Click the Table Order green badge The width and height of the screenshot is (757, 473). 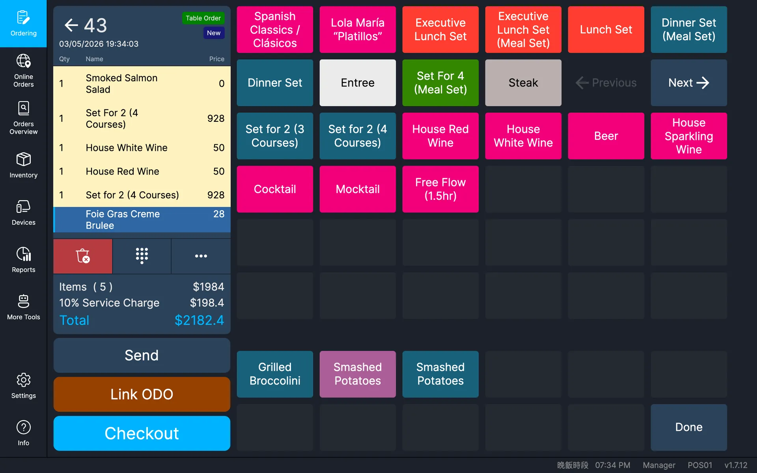(x=203, y=18)
